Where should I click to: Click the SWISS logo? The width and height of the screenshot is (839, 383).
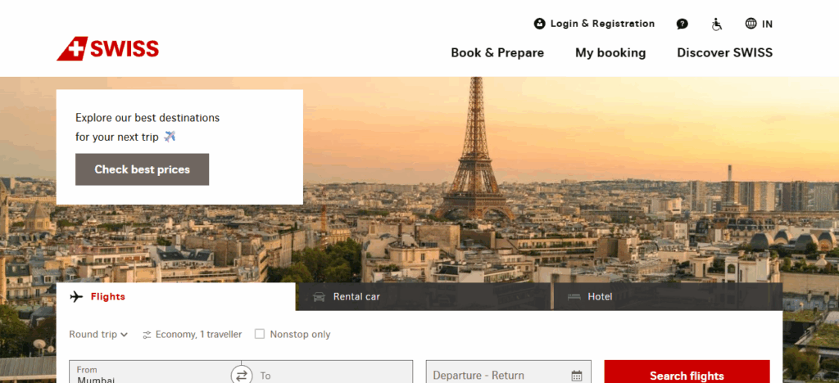click(x=107, y=49)
